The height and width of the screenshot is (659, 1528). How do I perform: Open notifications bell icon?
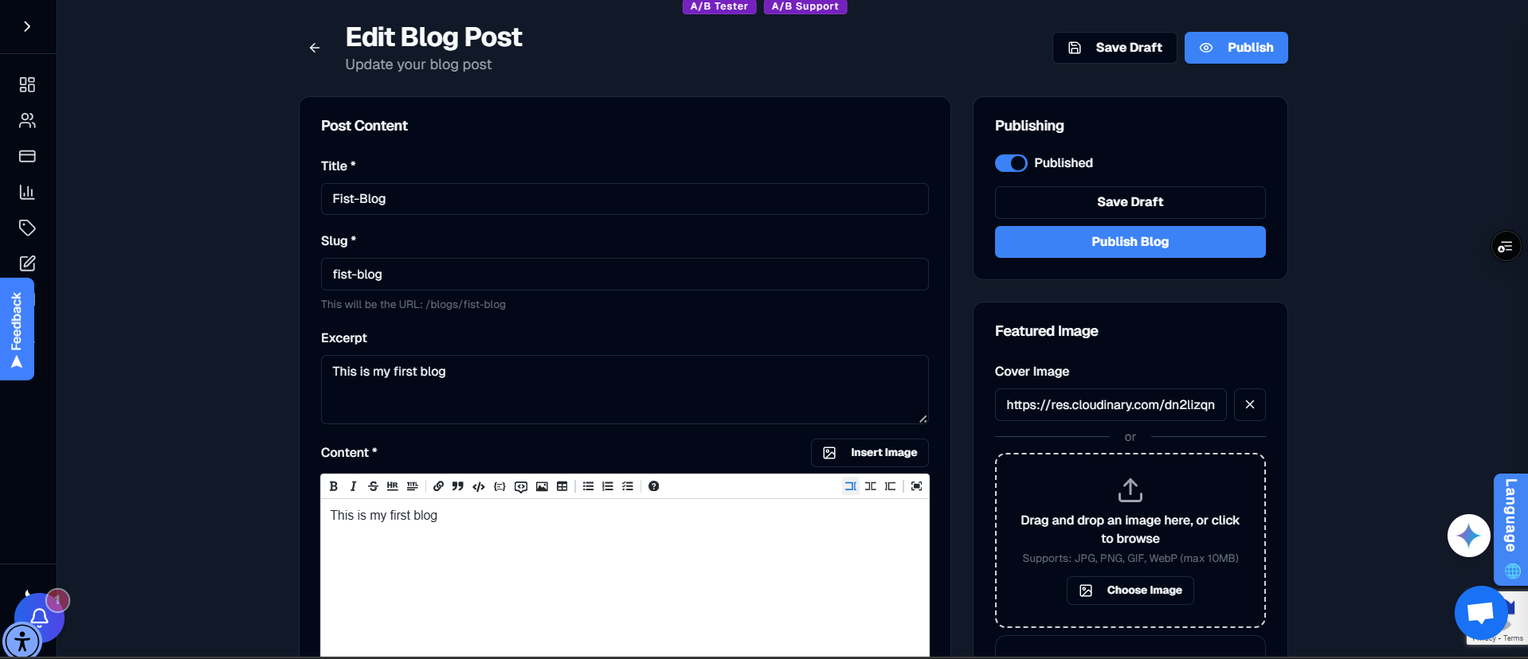coord(39,618)
